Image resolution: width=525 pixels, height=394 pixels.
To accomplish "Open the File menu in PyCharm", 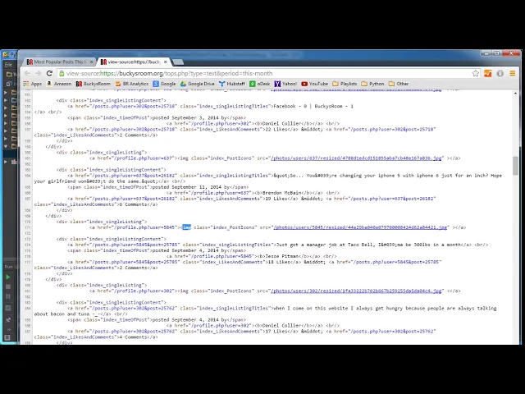I will pos(8,65).
